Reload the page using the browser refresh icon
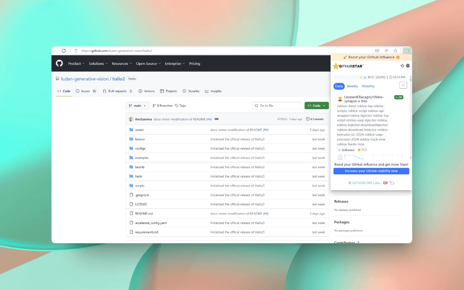 tap(64, 51)
